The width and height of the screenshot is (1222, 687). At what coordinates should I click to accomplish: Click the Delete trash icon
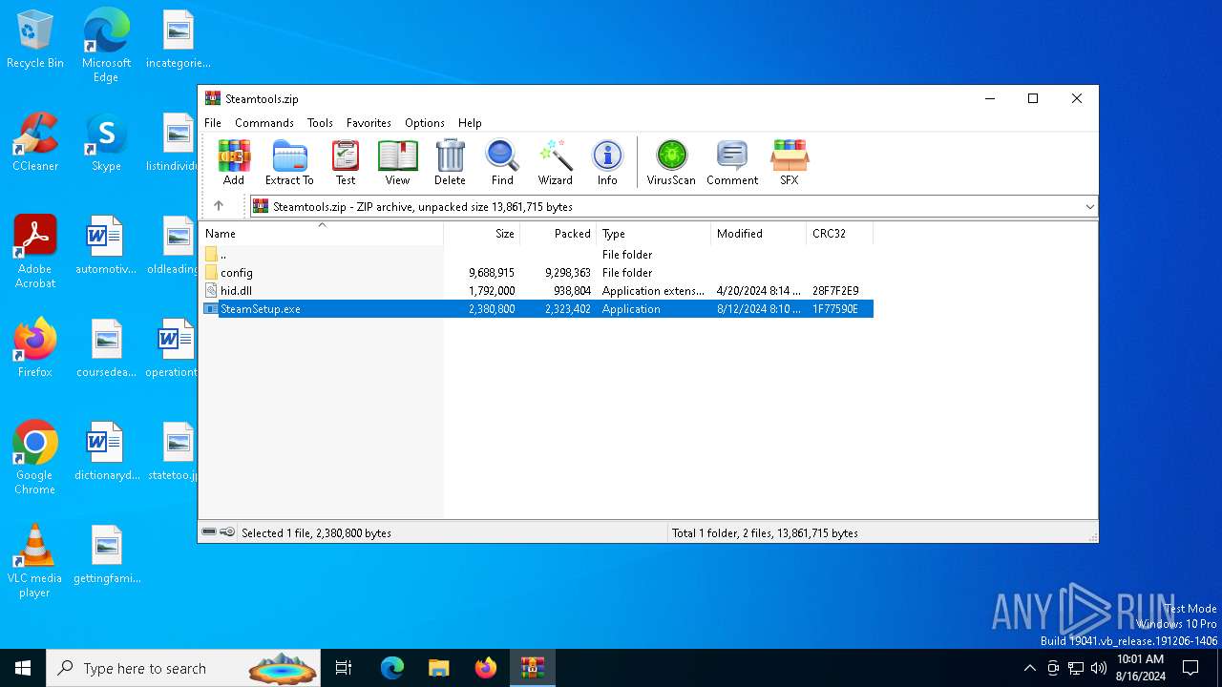[x=450, y=162]
